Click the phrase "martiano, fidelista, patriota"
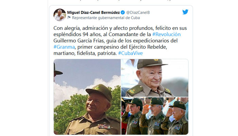The image size is (238, 136). click(x=85, y=53)
